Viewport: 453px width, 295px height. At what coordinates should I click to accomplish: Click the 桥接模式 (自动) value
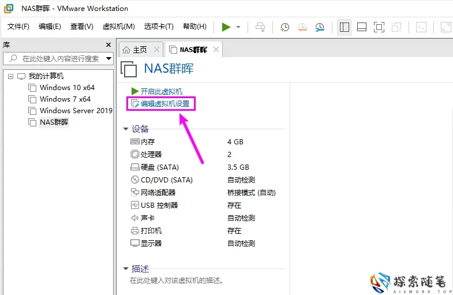pos(252,193)
